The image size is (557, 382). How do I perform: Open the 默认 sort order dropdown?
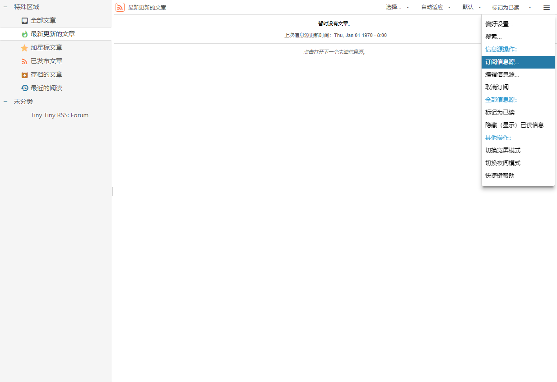click(472, 7)
